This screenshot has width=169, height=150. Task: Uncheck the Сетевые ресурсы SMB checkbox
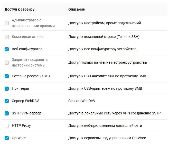tap(7, 76)
